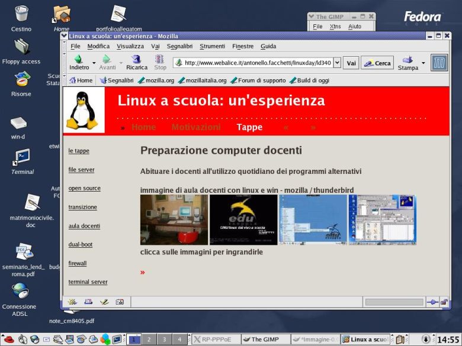The height and width of the screenshot is (346, 462).
Task: Switch to workspace 4 in pager
Action: click(179, 339)
